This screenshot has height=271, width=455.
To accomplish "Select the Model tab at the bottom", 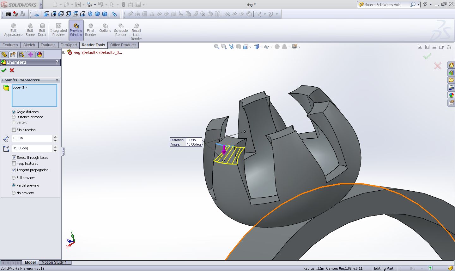I will click(x=30, y=262).
